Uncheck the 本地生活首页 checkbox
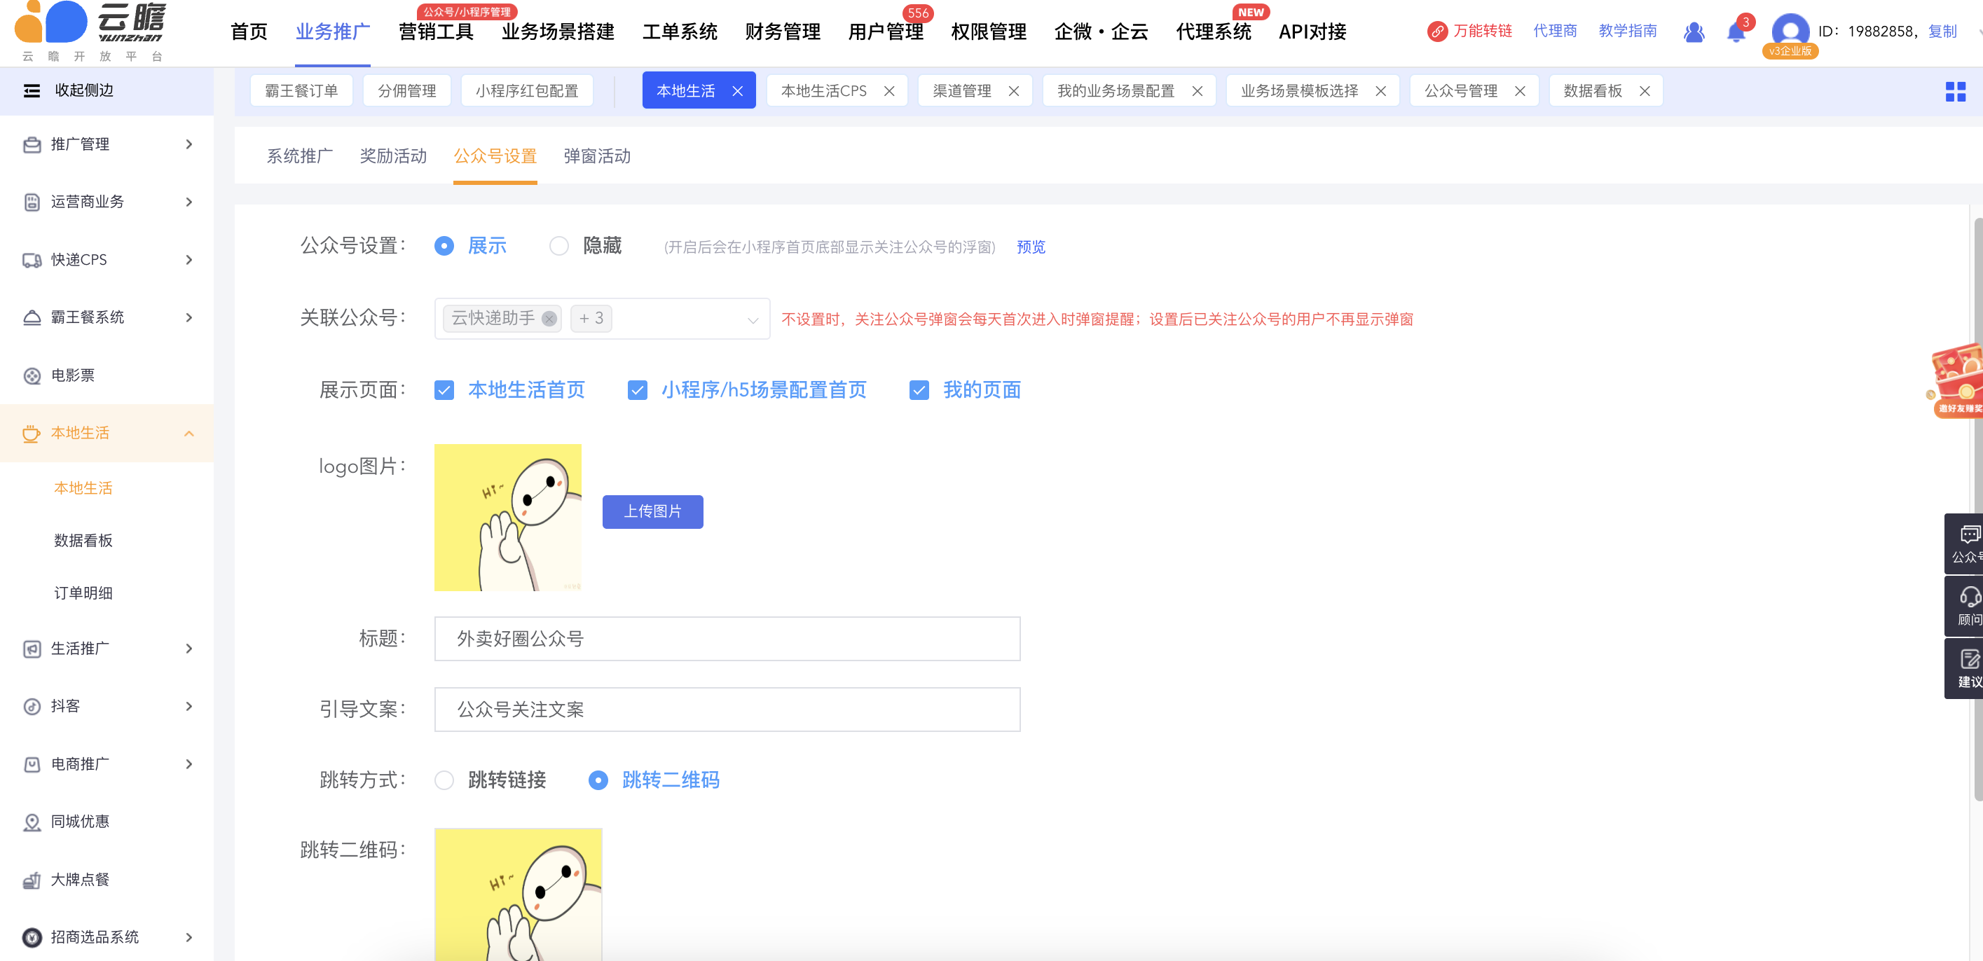The image size is (1983, 961). coord(444,390)
